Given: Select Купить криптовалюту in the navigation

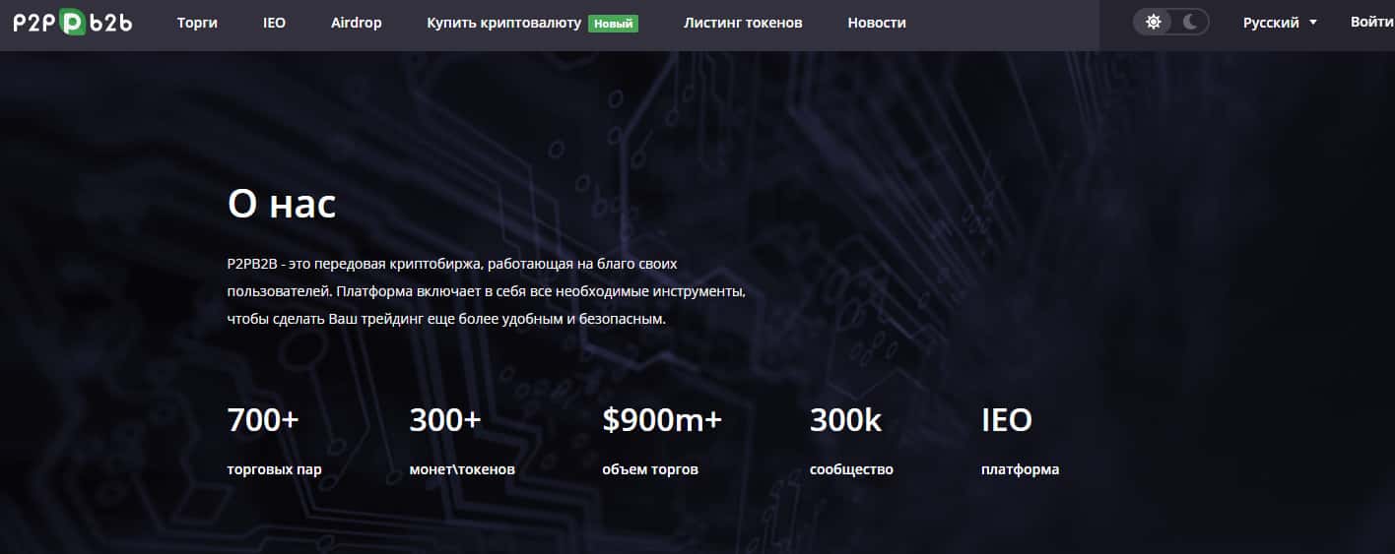Looking at the screenshot, I should (x=503, y=23).
